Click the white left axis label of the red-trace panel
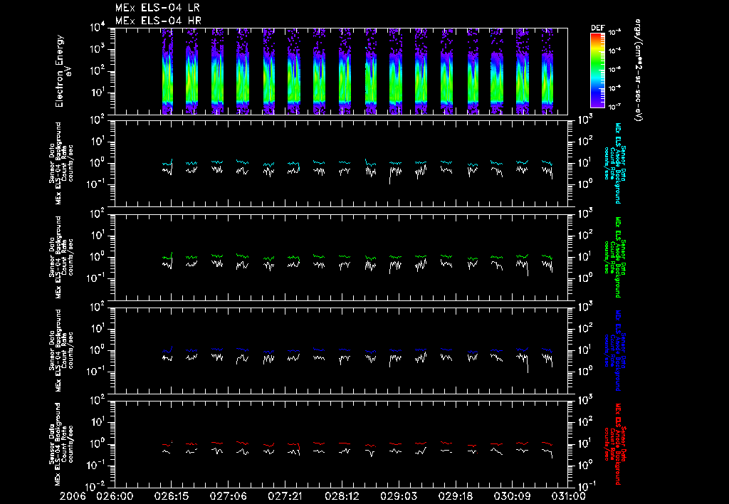729x504 pixels. (x=61, y=443)
